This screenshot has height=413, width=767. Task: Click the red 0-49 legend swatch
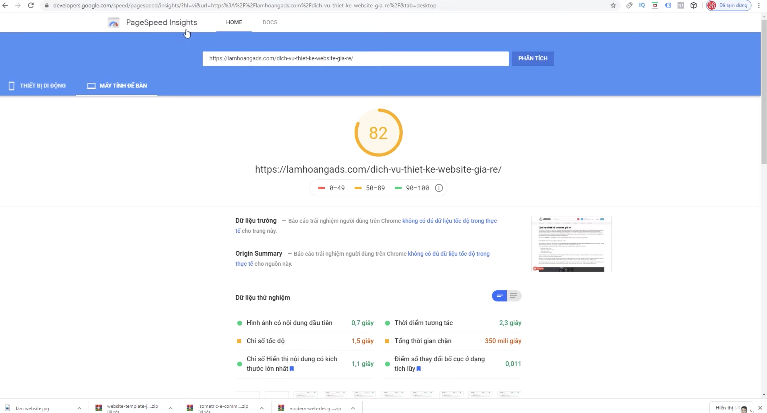(322, 188)
